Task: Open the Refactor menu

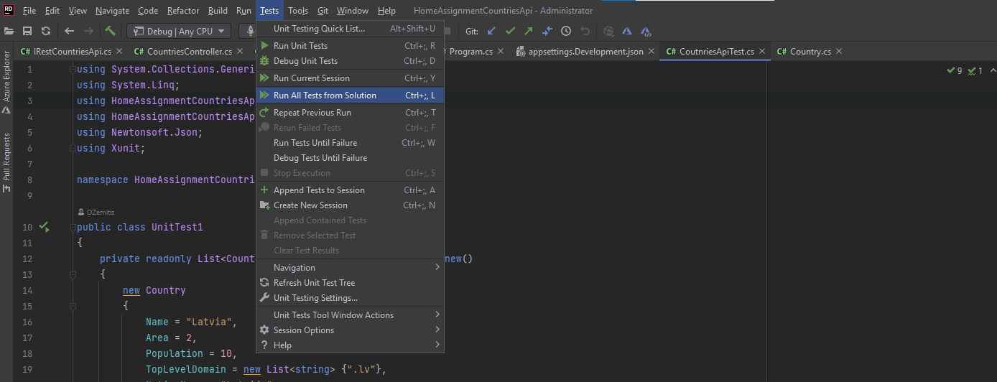Action: (183, 11)
